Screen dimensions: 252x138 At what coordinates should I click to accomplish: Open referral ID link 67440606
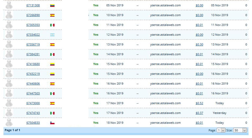tap(33, 84)
